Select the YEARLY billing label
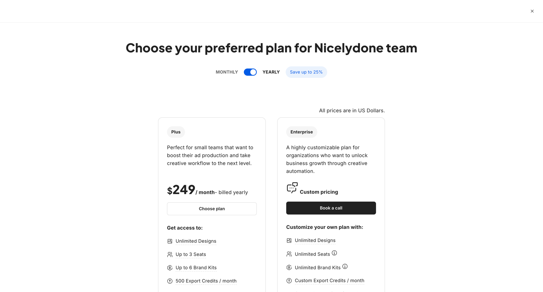This screenshot has width=543, height=292. pos(271,72)
